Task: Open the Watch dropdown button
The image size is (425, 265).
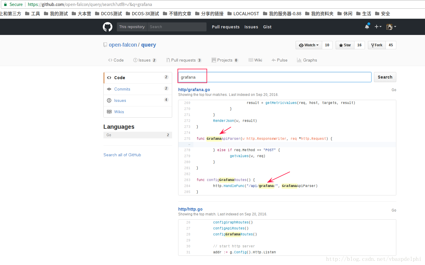Action: click(309, 45)
